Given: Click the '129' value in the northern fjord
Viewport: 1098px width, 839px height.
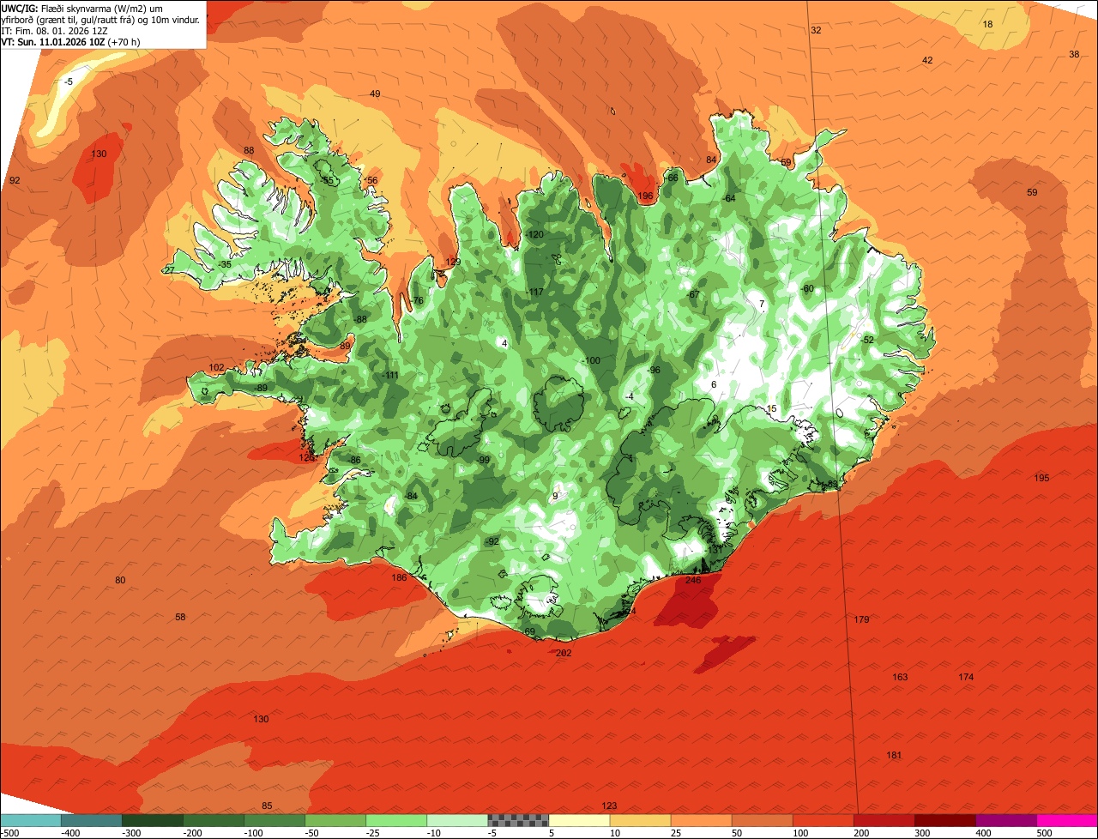Looking at the screenshot, I should [453, 263].
